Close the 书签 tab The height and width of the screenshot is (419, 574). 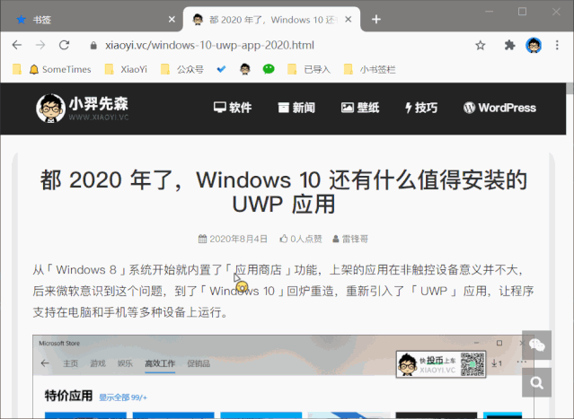[x=172, y=20]
